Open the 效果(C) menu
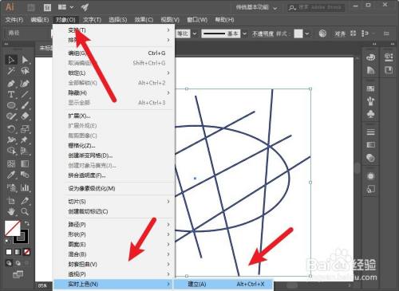This screenshot has height=291, width=399. coord(144,20)
